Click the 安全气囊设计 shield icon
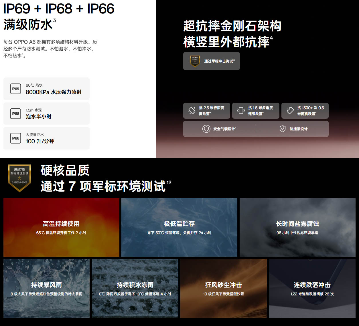This screenshot has width=359, height=326. point(206,129)
